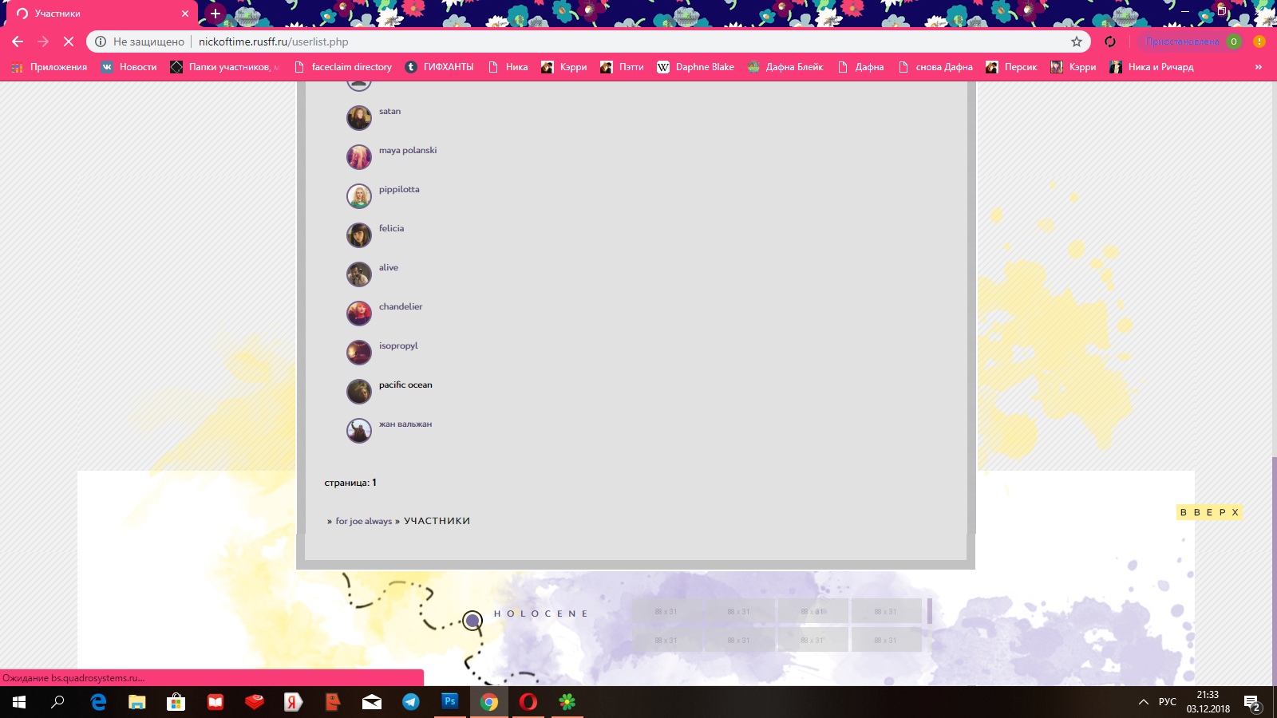Viewport: 1277px width, 718px height.
Task: Open the maya polanski profile link
Action: (x=407, y=151)
